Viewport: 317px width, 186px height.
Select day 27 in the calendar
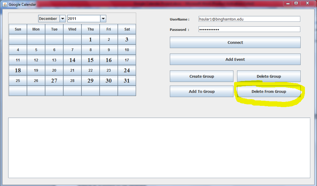(54, 81)
